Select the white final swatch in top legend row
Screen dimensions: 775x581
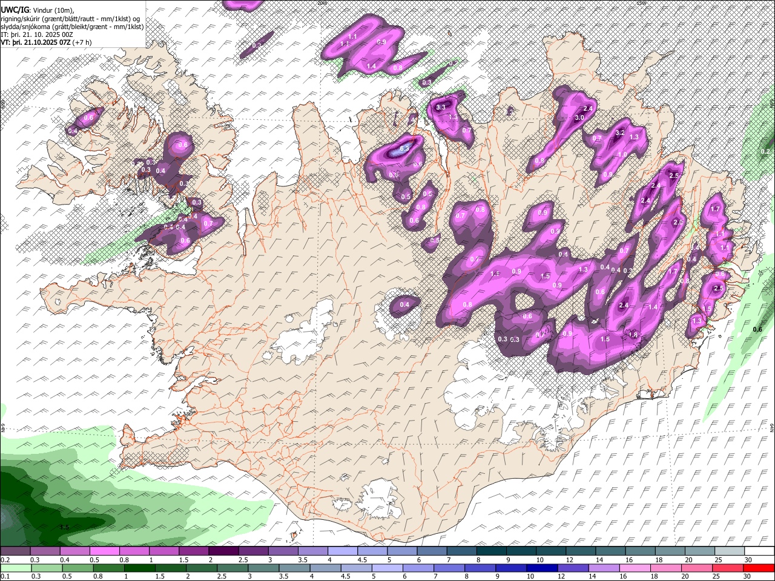point(759,551)
